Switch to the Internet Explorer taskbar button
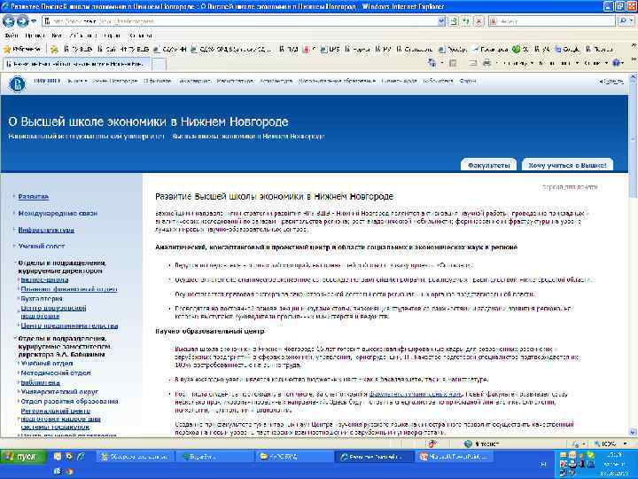Viewport: 638px width, 479px height. tap(374, 457)
